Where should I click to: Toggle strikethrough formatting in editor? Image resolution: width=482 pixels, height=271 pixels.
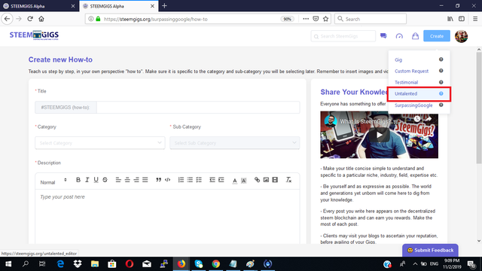click(x=105, y=180)
